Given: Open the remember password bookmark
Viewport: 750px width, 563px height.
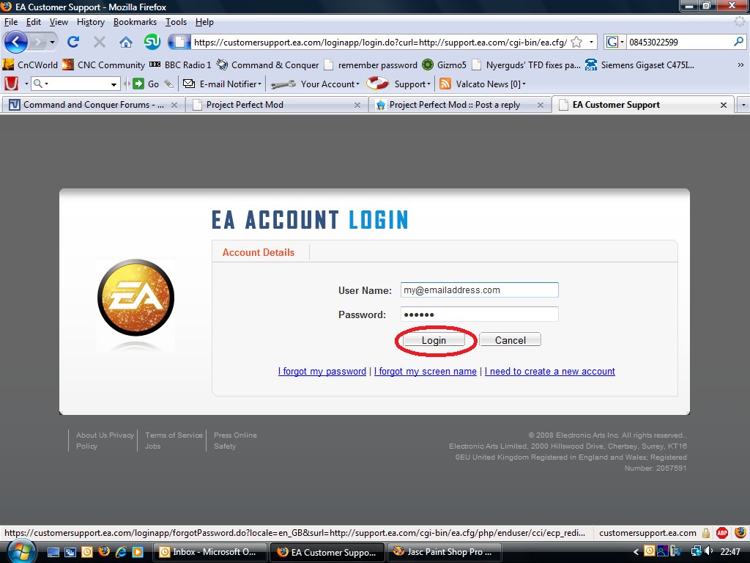Looking at the screenshot, I should pos(371,65).
